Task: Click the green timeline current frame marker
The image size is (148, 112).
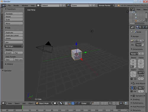Action: [x=22, y=107]
